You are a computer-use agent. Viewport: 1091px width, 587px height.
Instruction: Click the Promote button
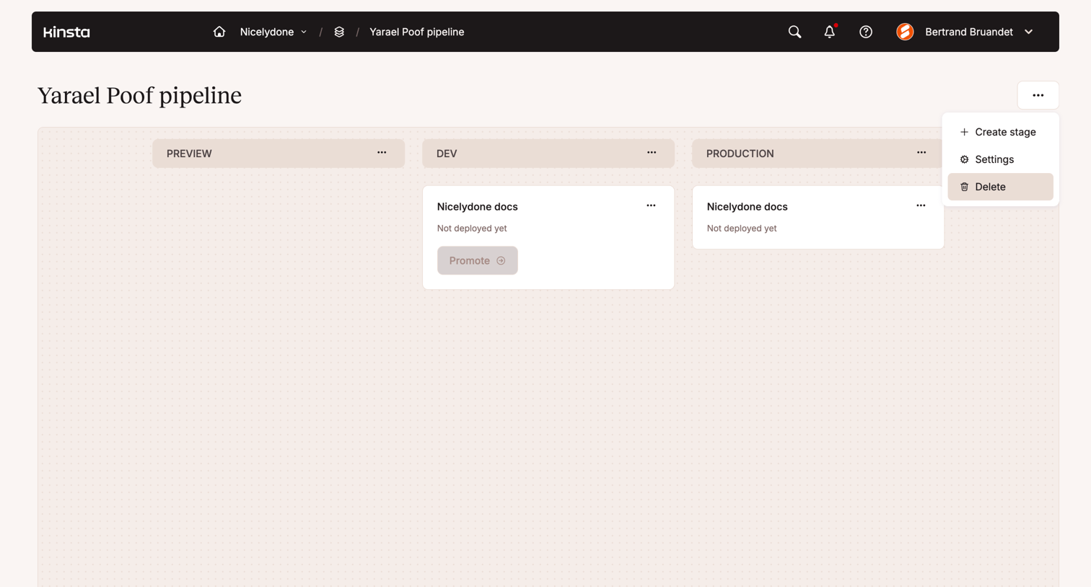478,260
